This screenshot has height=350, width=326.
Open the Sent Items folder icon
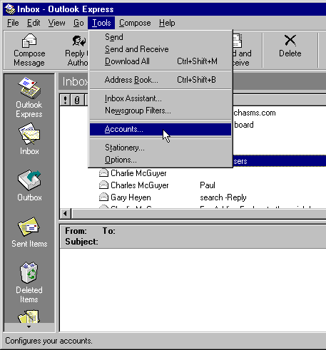pyautogui.click(x=29, y=227)
